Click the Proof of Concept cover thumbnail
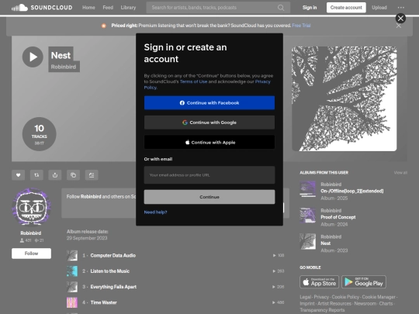419x314 pixels. (x=307, y=216)
